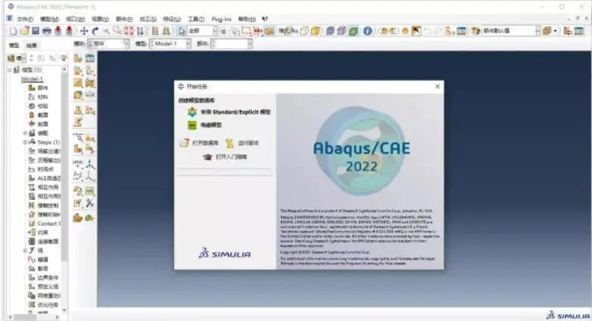Screen dimensions: 592x321
Task: Click the Save floppy disk icon
Action: coord(36,31)
